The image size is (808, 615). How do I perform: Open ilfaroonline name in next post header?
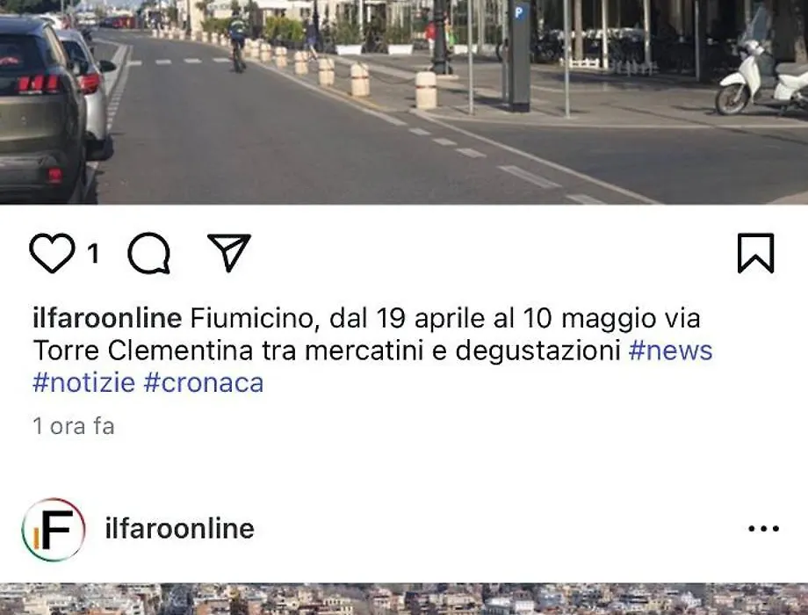tap(179, 528)
